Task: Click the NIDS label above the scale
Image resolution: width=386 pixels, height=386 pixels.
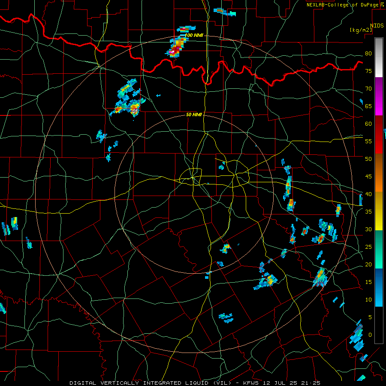Action: coord(377,26)
